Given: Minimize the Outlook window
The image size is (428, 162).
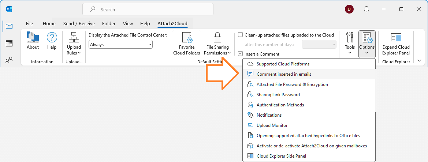Looking at the screenshot, I should tap(384, 9).
